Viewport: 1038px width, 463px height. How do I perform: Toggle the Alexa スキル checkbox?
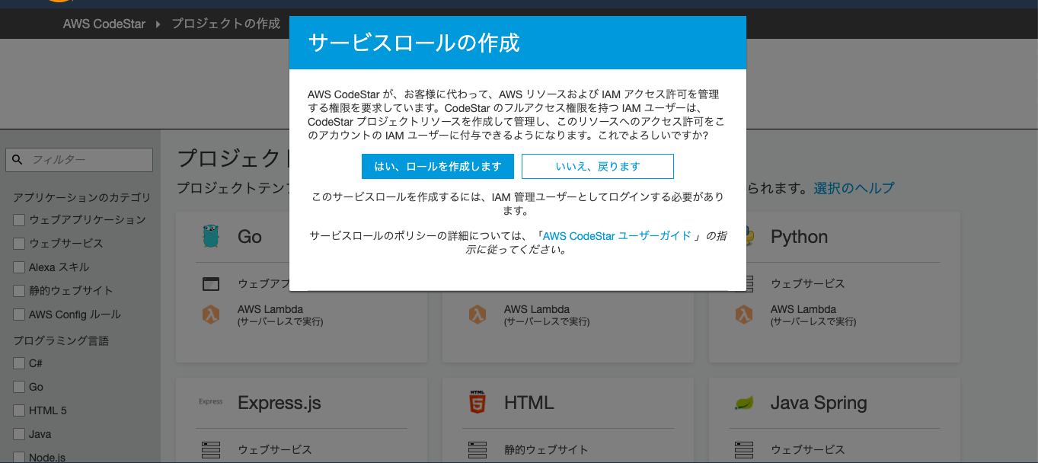click(x=19, y=267)
